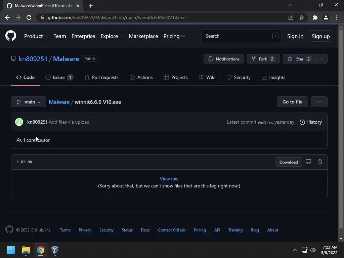Expand the Product menu
The width and height of the screenshot is (344, 258).
pos(36,36)
